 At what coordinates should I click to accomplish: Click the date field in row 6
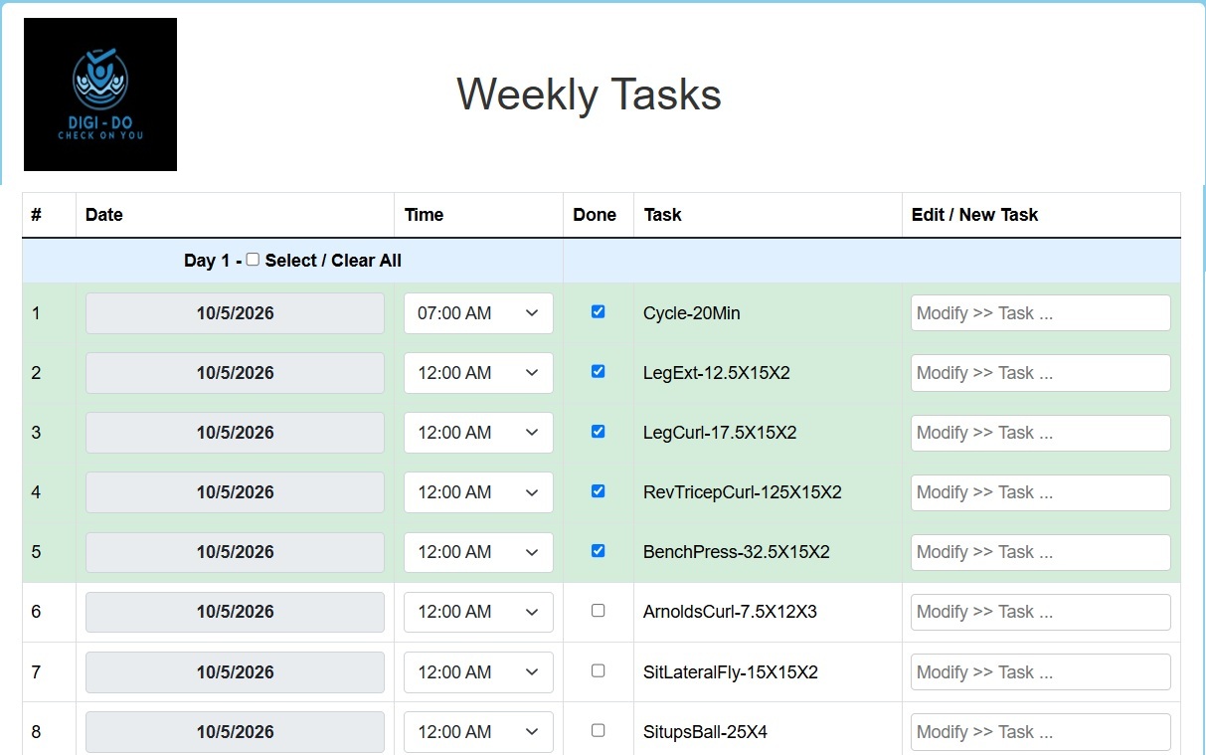(x=235, y=612)
